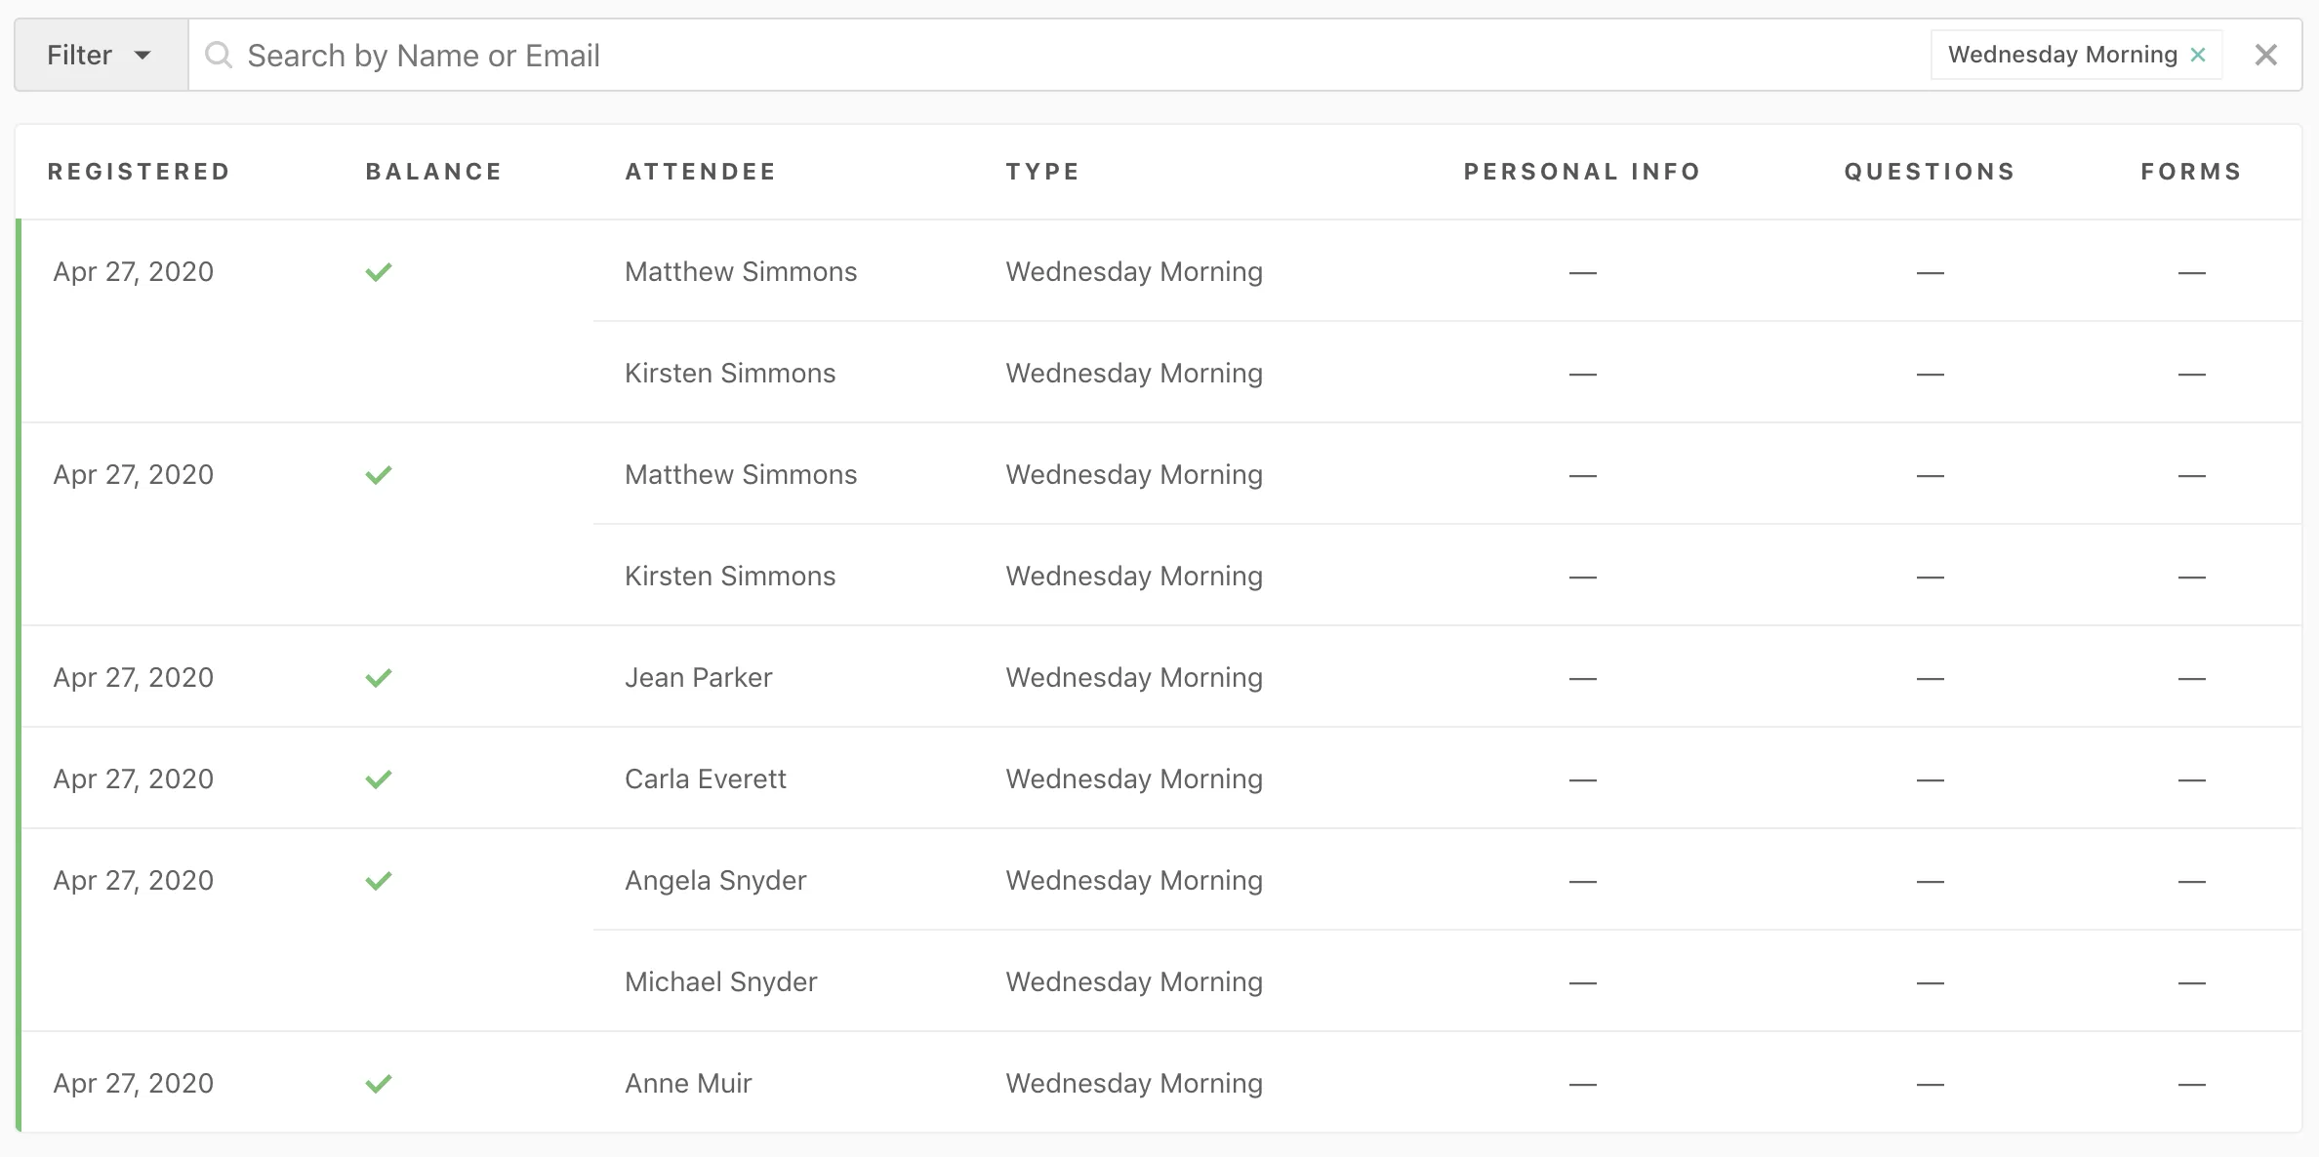This screenshot has height=1157, width=2319.
Task: Click the Questions column header
Action: tap(1929, 172)
